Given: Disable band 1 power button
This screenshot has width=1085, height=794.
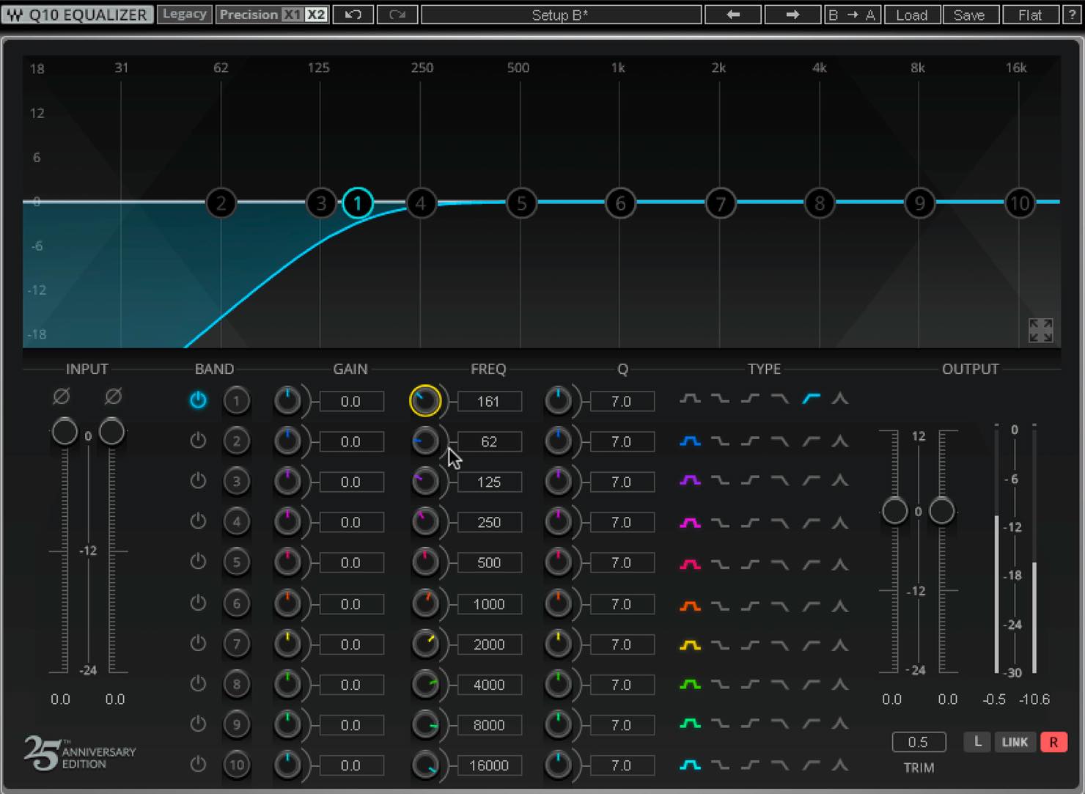Looking at the screenshot, I should 198,400.
